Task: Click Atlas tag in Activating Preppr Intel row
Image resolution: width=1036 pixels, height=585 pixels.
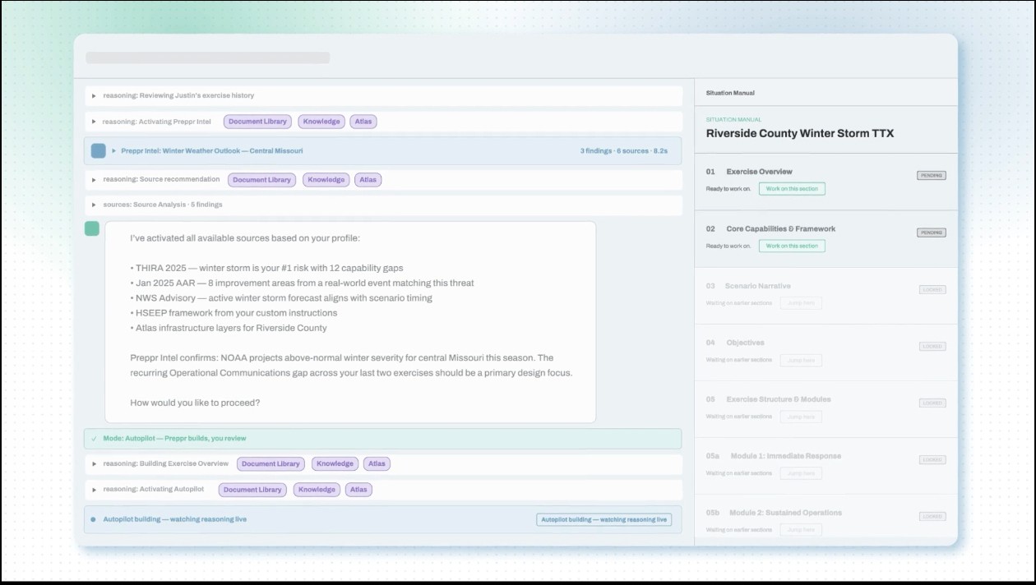Action: coord(363,122)
